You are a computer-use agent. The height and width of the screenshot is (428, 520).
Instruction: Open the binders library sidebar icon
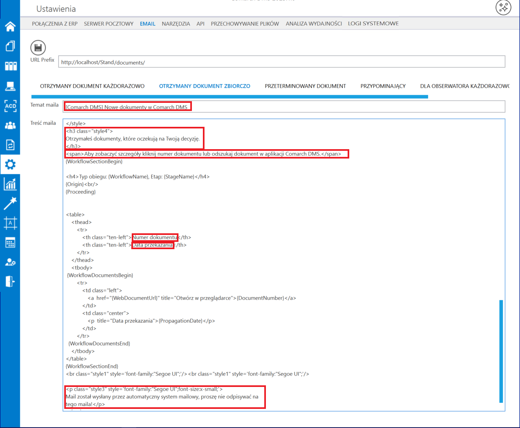10,66
